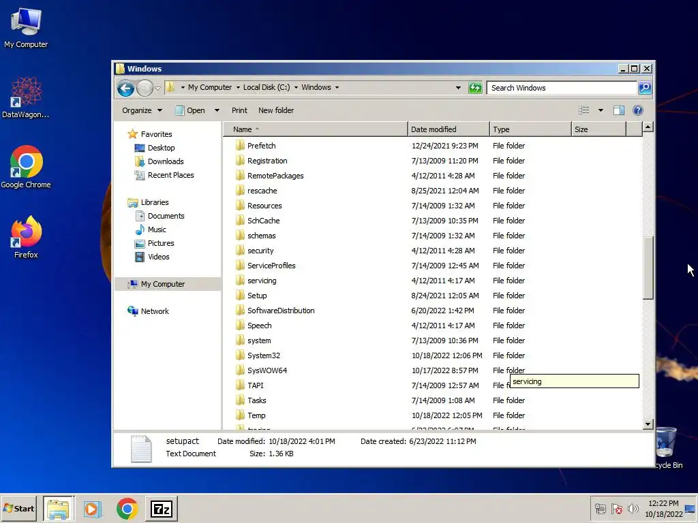Click the search magnifier button
698x523 pixels.
pos(645,88)
